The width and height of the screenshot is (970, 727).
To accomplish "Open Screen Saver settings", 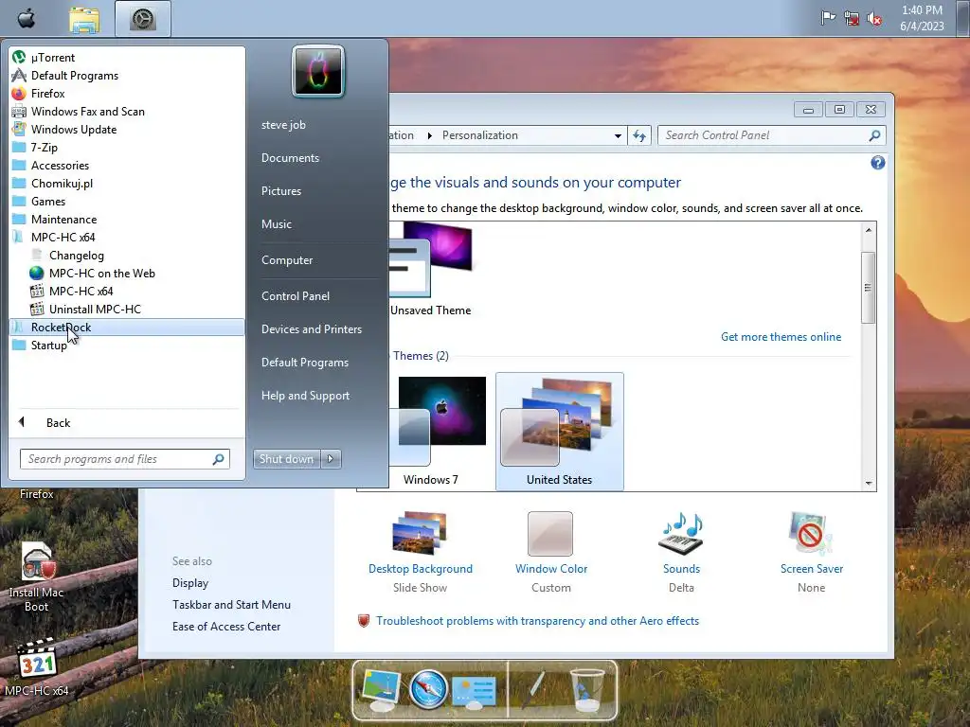I will click(x=811, y=552).
